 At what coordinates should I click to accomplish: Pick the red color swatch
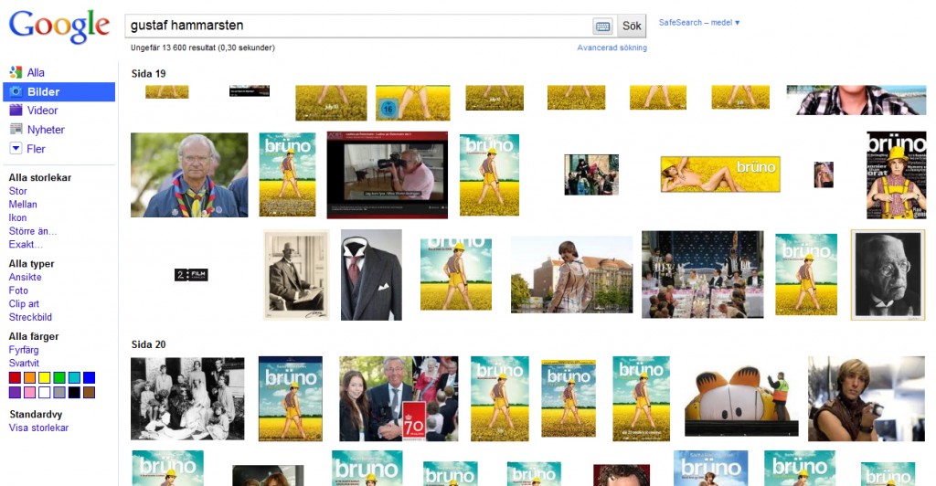pos(15,377)
